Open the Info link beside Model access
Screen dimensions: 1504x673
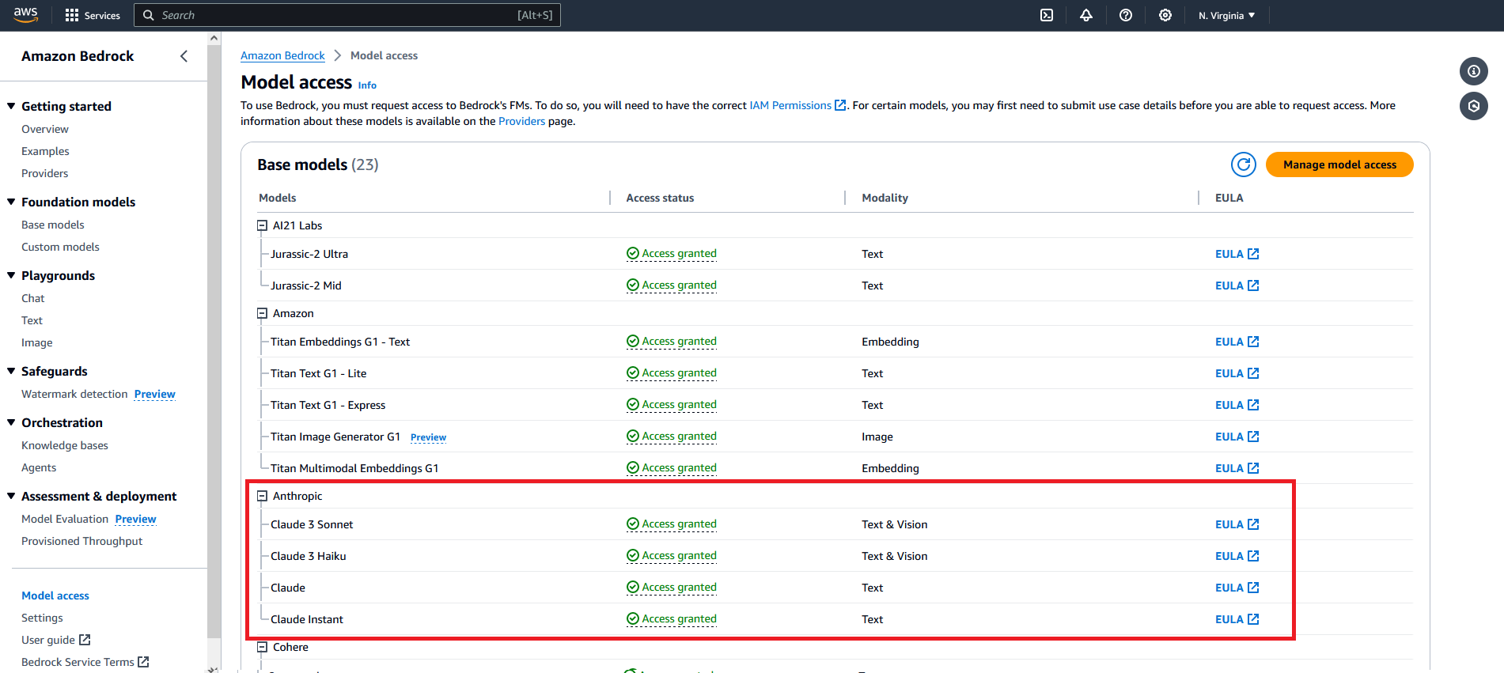pyautogui.click(x=367, y=85)
